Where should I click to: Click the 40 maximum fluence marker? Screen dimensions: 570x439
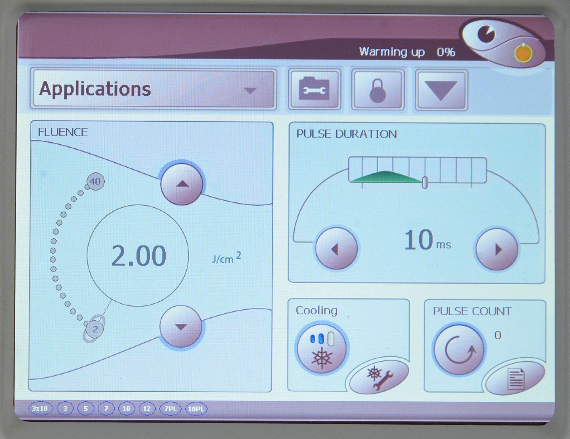pyautogui.click(x=95, y=181)
